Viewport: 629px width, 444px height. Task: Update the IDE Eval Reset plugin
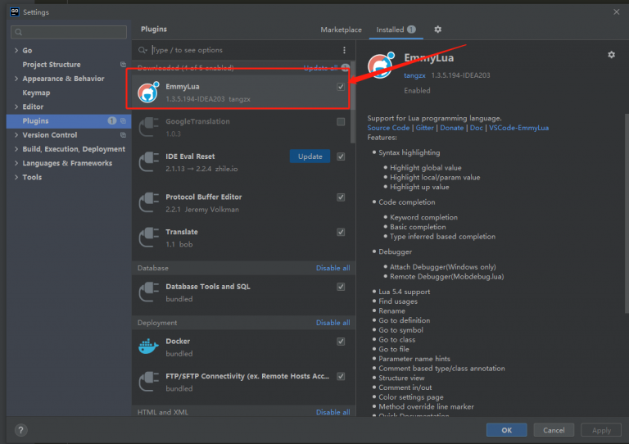[x=310, y=156]
